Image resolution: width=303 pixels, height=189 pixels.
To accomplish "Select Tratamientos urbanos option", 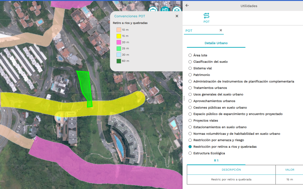I will (x=190, y=88).
